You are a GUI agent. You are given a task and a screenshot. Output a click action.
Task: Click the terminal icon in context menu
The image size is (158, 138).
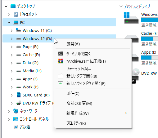(60, 54)
